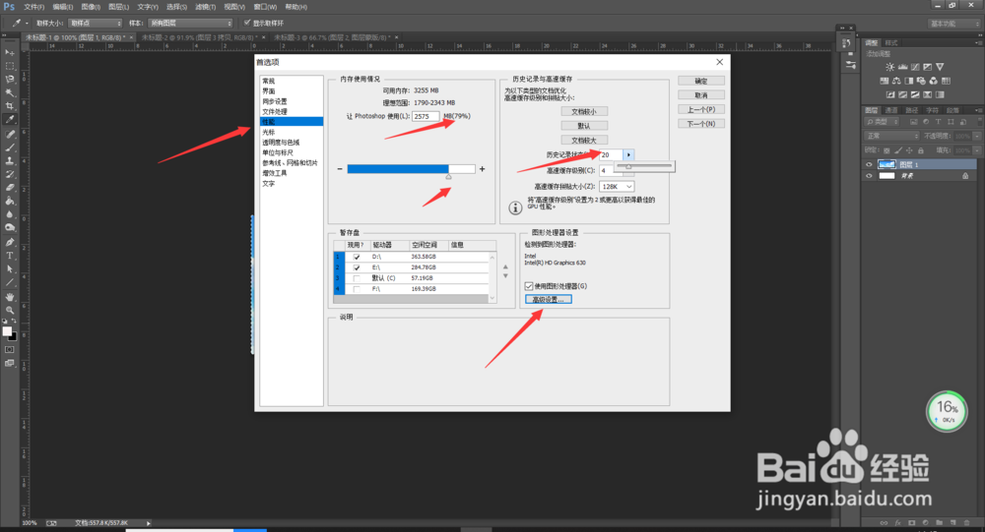Image resolution: width=985 pixels, height=532 pixels.
Task: Select the Blur tool
Action: [10, 214]
